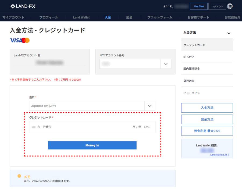Click the 入金方法 outlined button
The height and width of the screenshot is (189, 242).
tap(207, 108)
